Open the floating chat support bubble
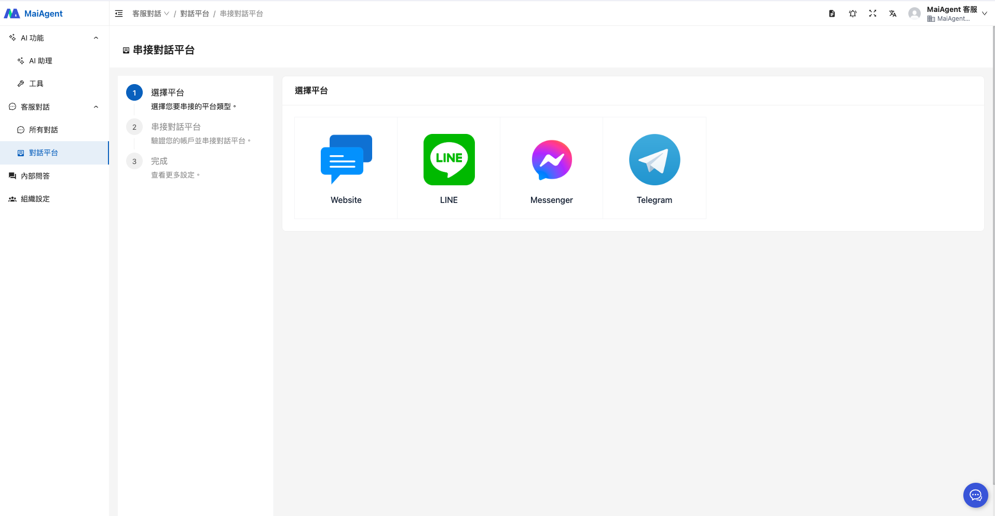995x516 pixels. pos(975,495)
